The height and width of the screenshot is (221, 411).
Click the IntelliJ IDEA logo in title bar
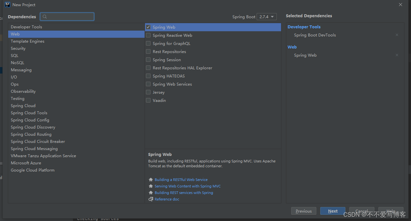click(x=8, y=5)
